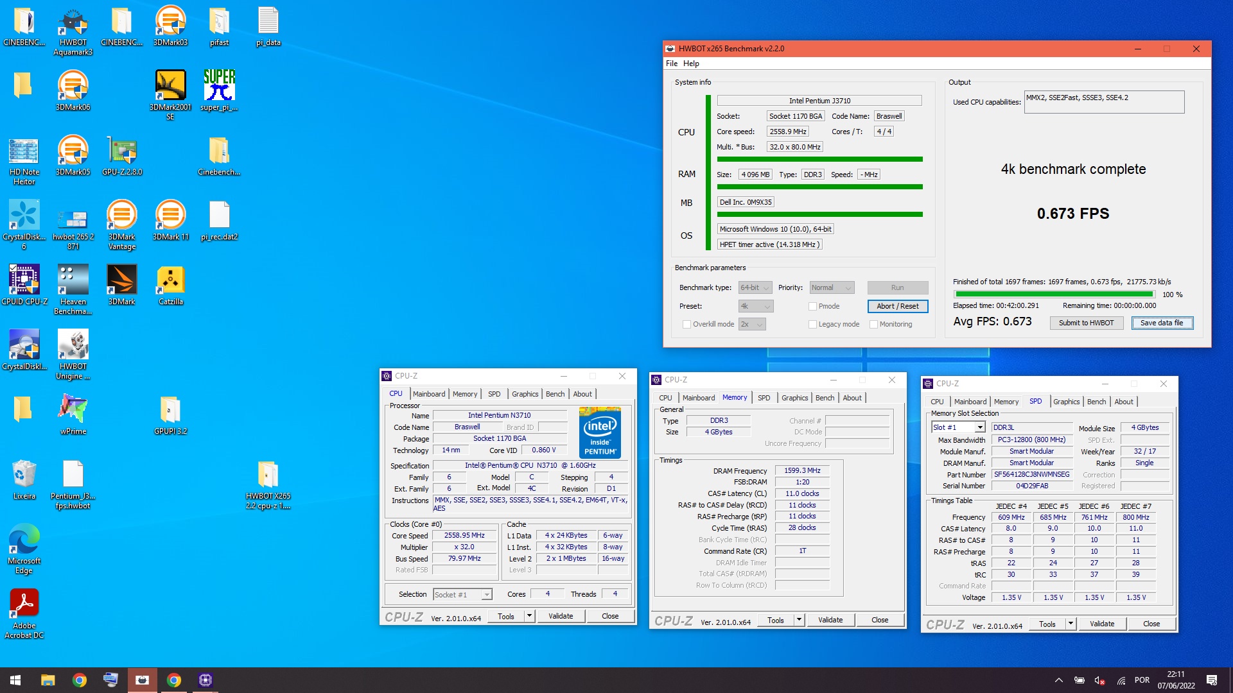Image resolution: width=1233 pixels, height=693 pixels.
Task: Click the Intel Pentium J3710 CPU name field
Action: [819, 101]
